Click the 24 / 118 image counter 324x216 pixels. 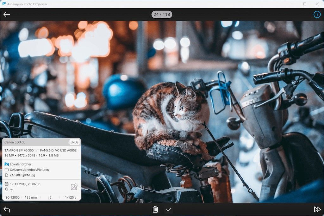pyautogui.click(x=162, y=15)
